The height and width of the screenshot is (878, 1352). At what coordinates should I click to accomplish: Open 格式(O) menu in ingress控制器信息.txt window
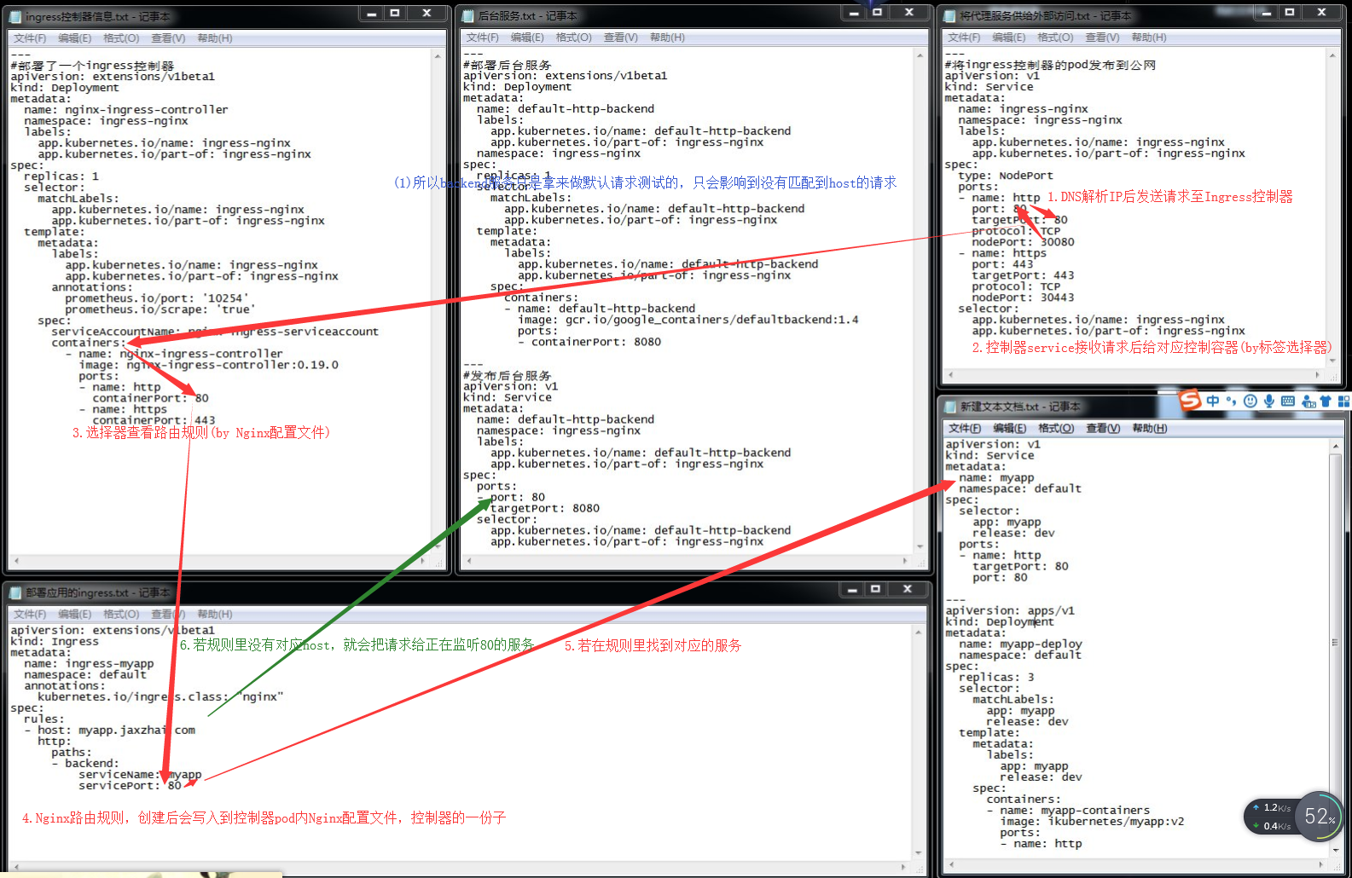pyautogui.click(x=121, y=38)
